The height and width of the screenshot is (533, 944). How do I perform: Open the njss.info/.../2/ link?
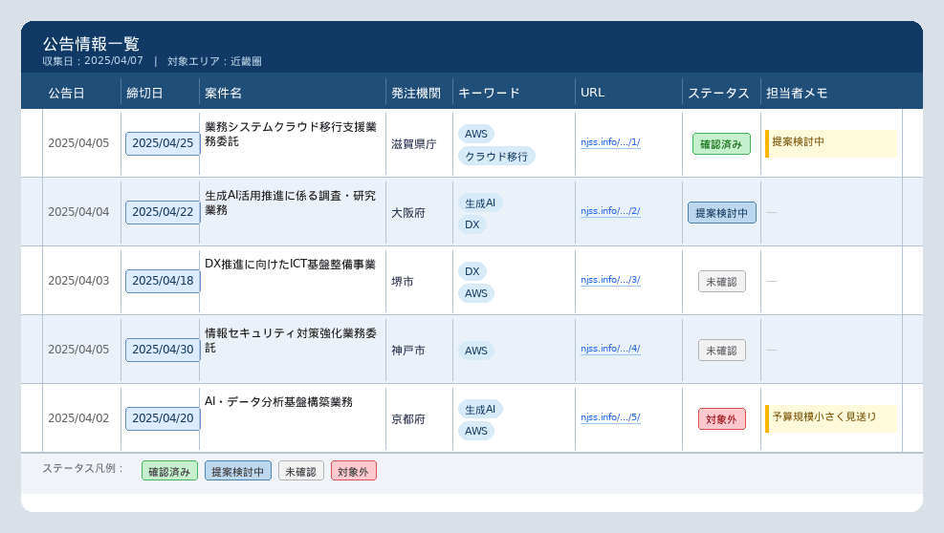coord(610,211)
